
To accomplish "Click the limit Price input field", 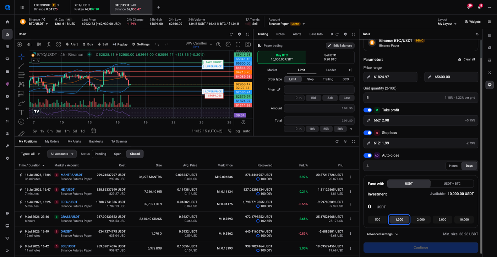I will click(319, 89).
